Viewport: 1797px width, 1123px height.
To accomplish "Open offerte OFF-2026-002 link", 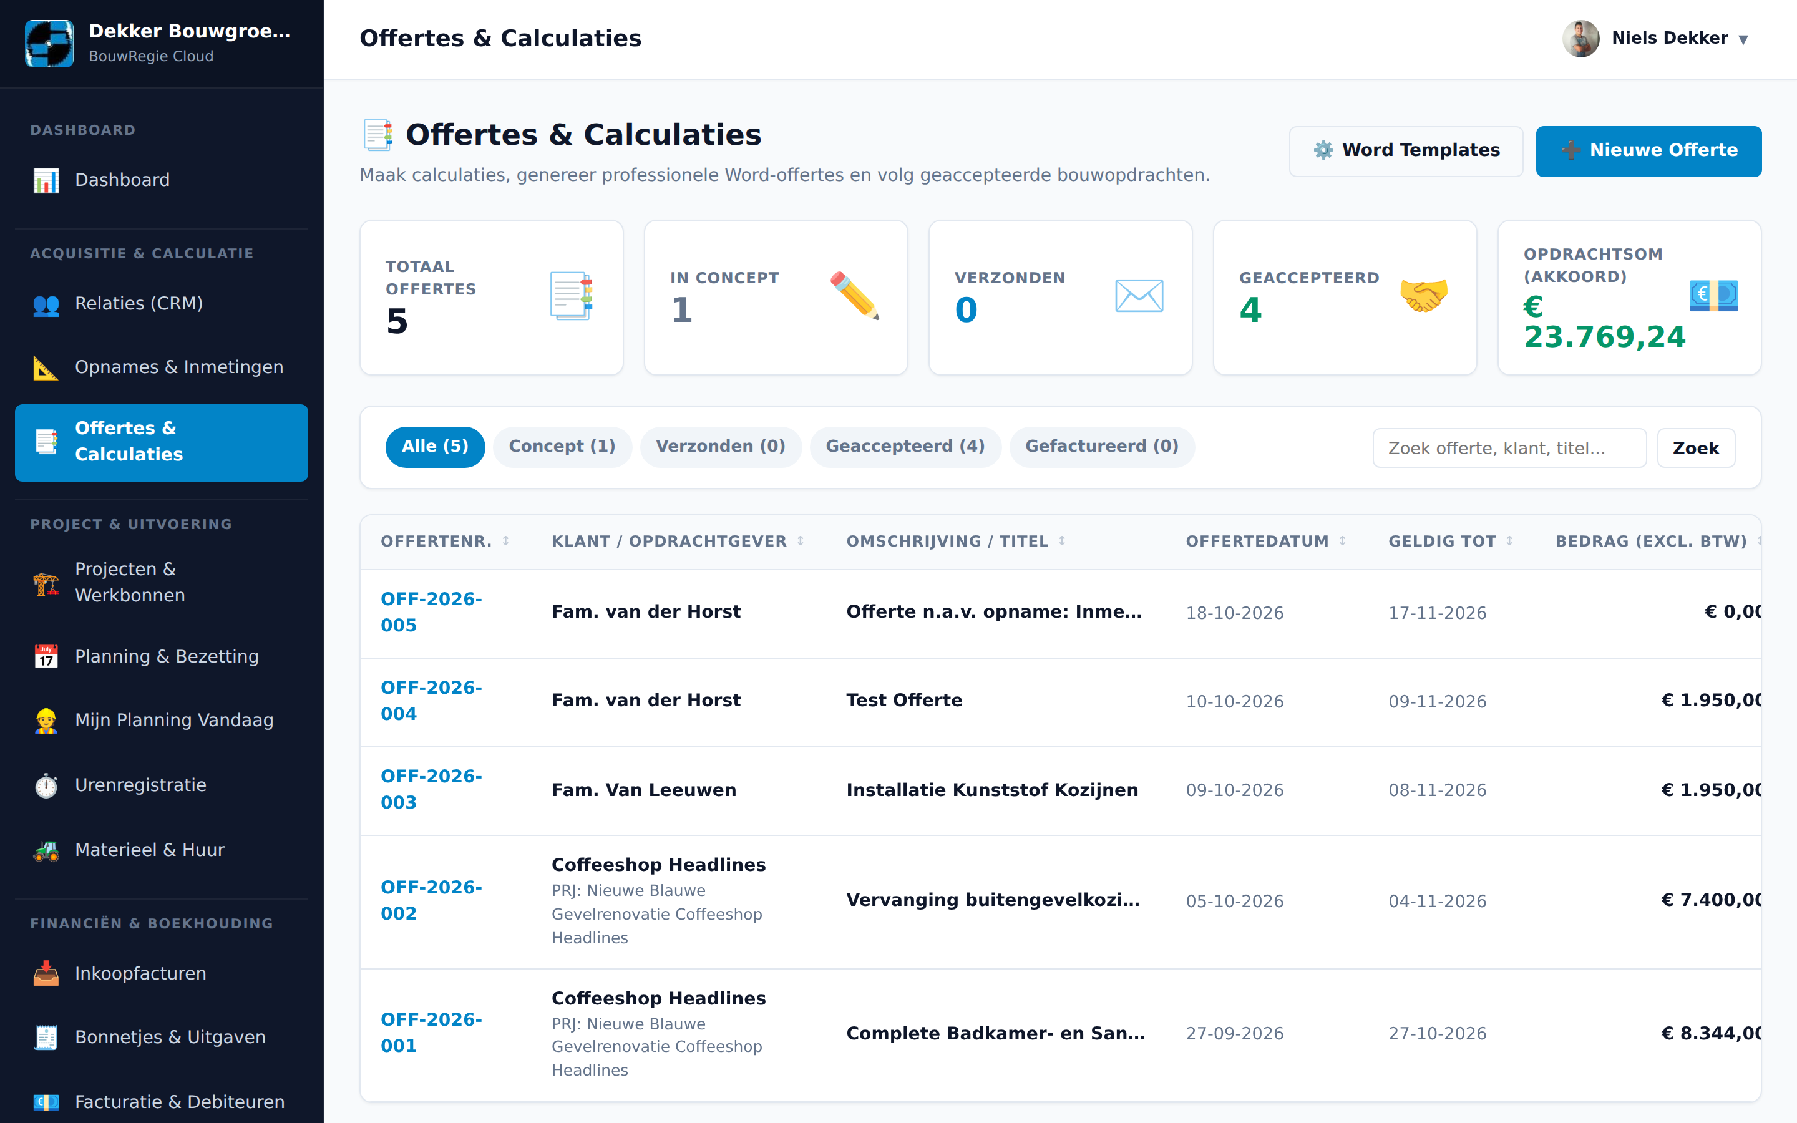I will point(431,900).
